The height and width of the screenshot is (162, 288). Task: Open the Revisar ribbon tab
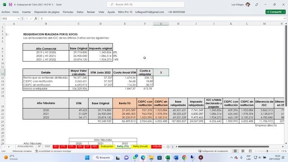[91, 12]
